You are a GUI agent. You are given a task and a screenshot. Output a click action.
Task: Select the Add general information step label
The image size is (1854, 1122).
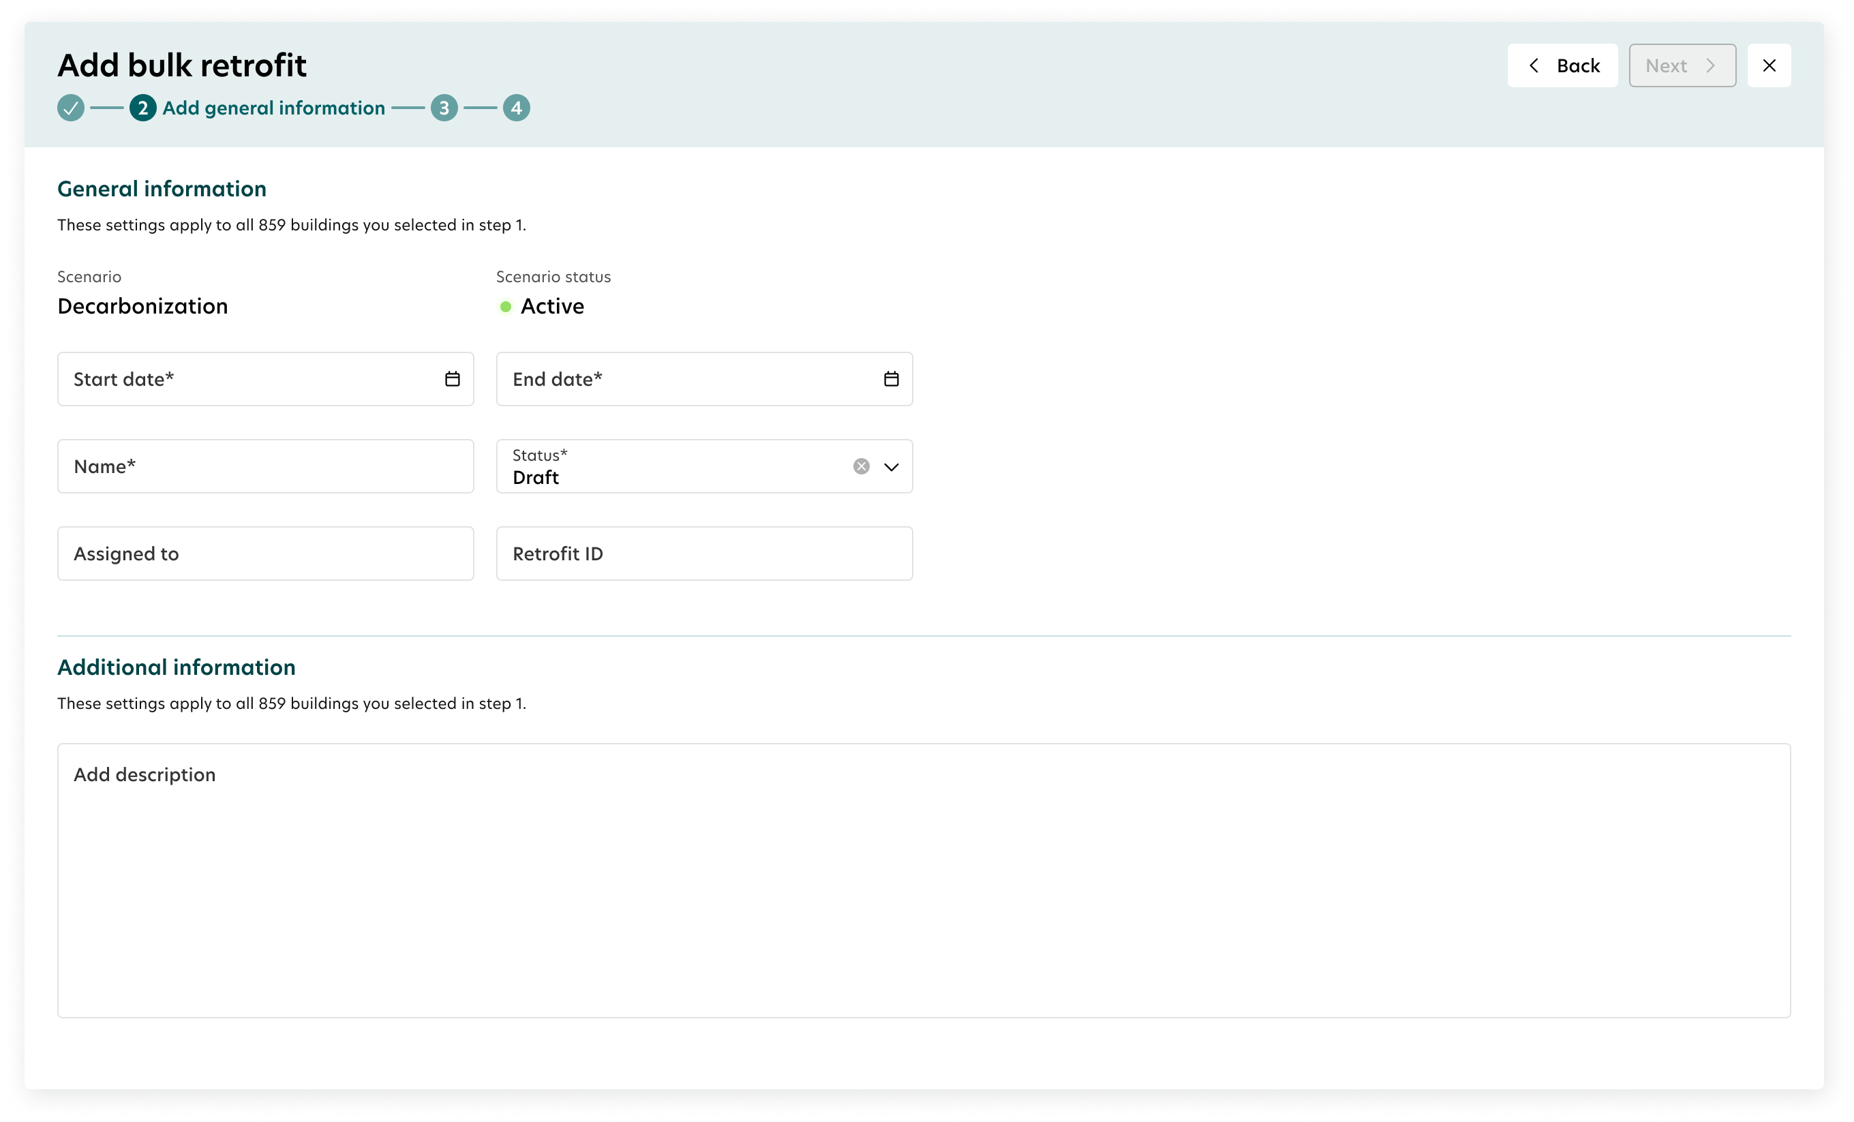coord(274,108)
